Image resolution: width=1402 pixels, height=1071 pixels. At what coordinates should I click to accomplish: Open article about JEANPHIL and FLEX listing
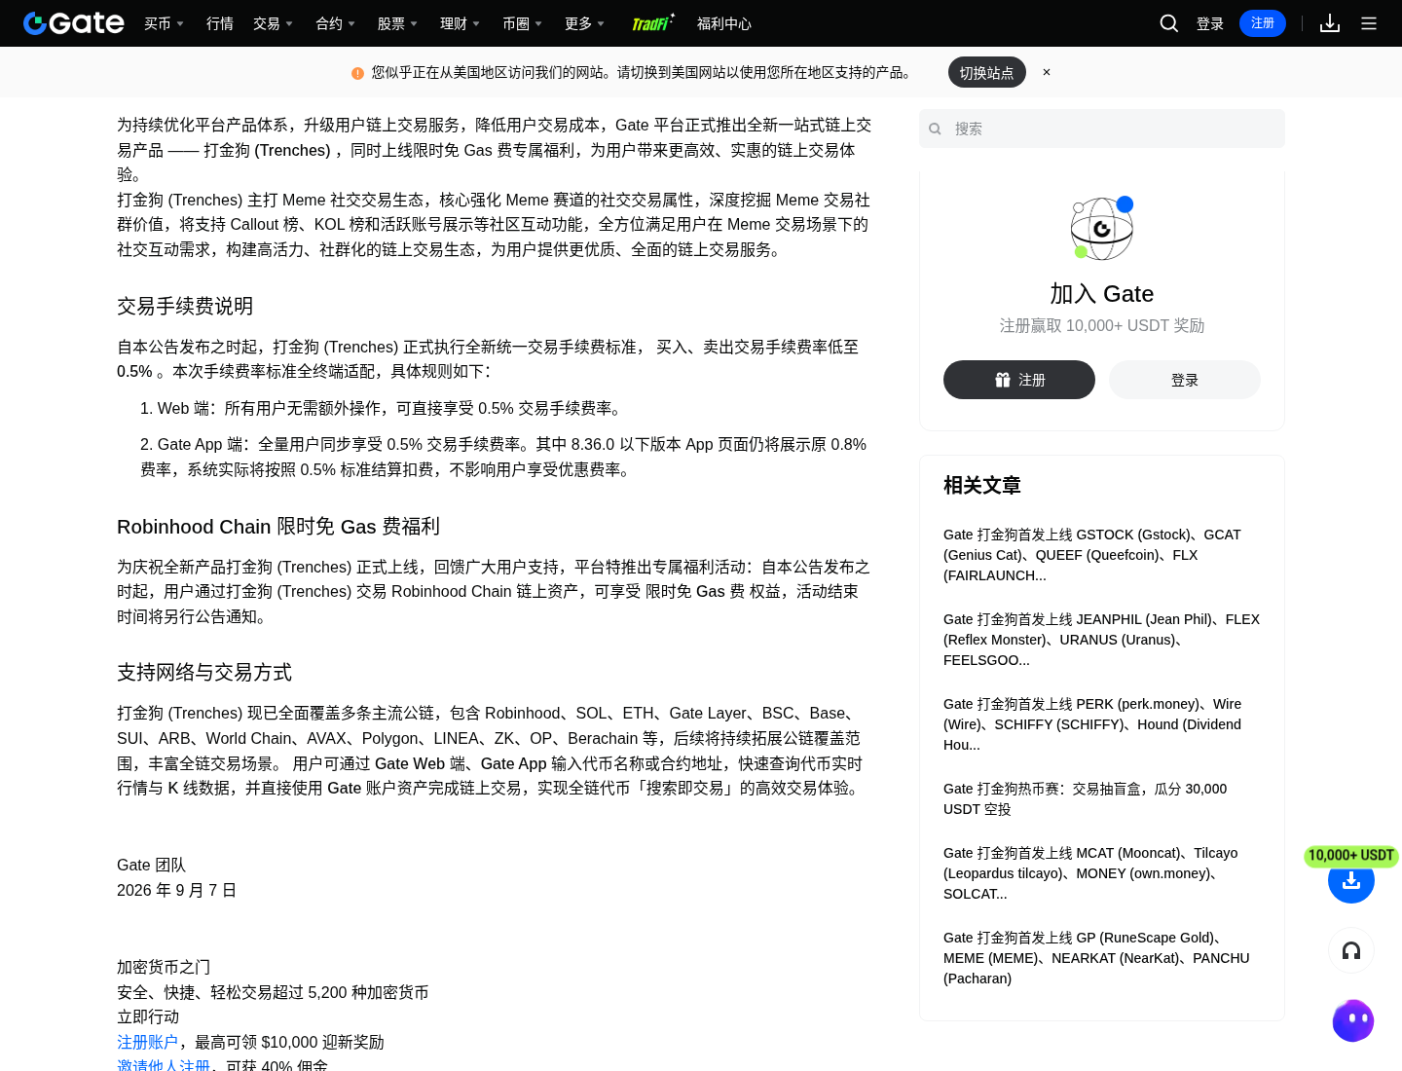(1101, 640)
